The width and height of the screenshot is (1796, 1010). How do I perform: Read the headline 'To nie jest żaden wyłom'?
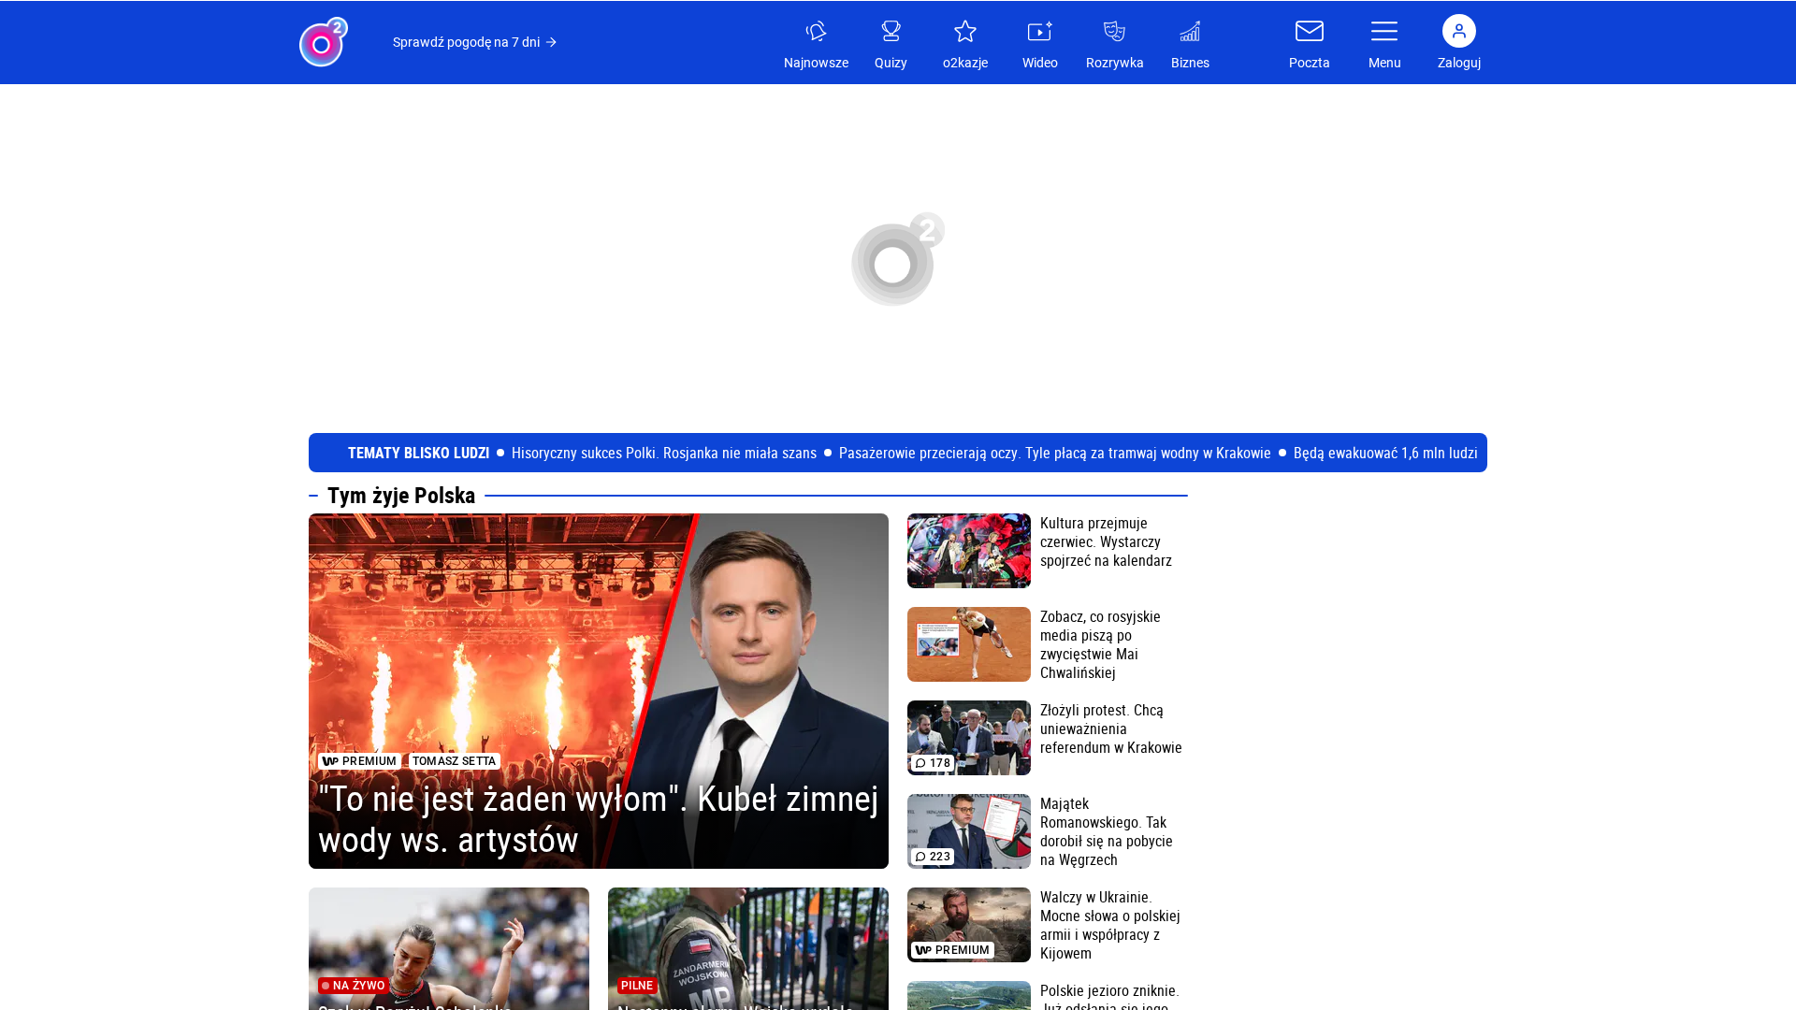pyautogui.click(x=599, y=819)
